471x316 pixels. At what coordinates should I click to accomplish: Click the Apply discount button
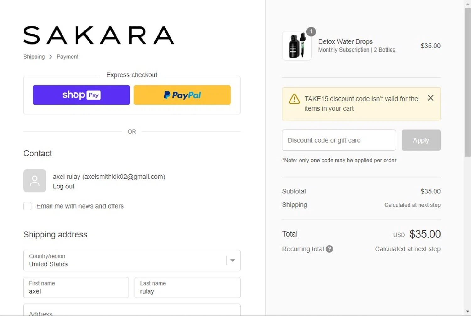[x=421, y=140]
